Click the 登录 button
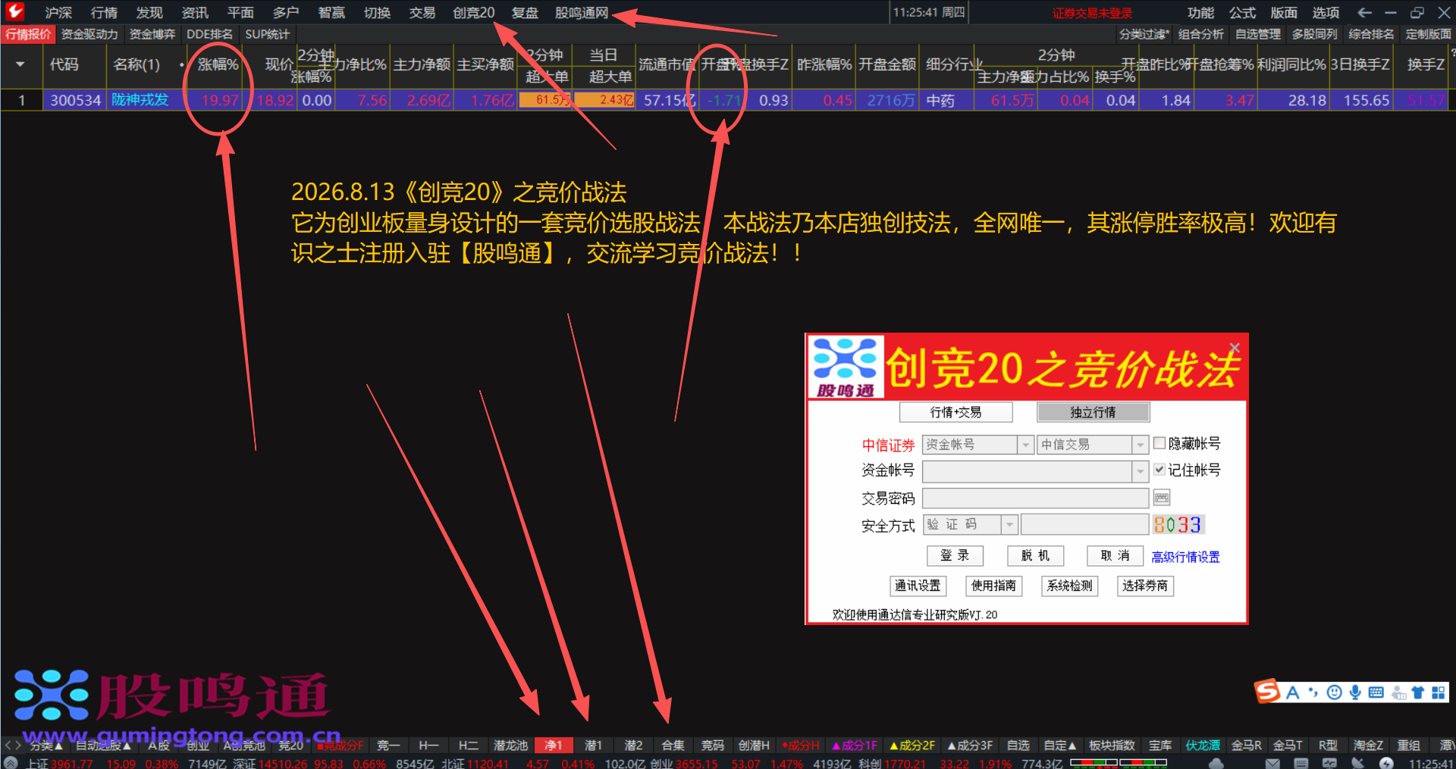 [955, 555]
